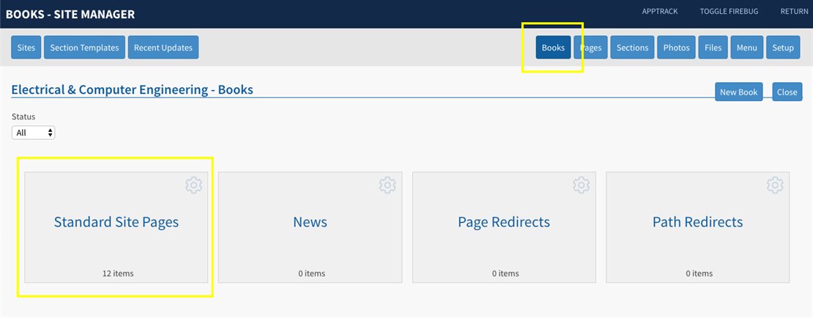Click the gear icon on Path Redirects card
This screenshot has width=813, height=318.
[775, 185]
